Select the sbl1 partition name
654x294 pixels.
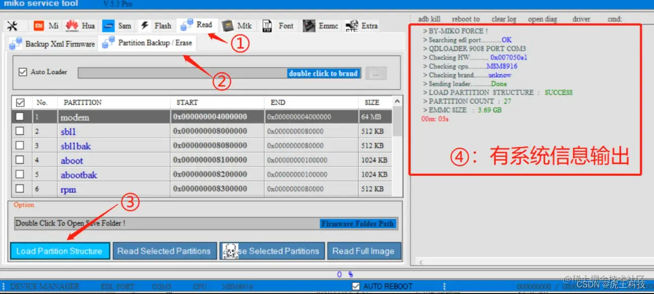68,132
